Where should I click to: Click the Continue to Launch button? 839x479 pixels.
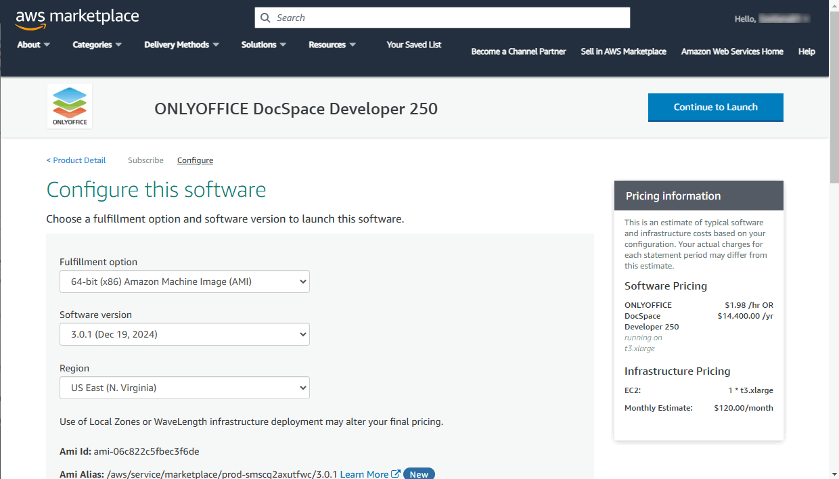[715, 107]
